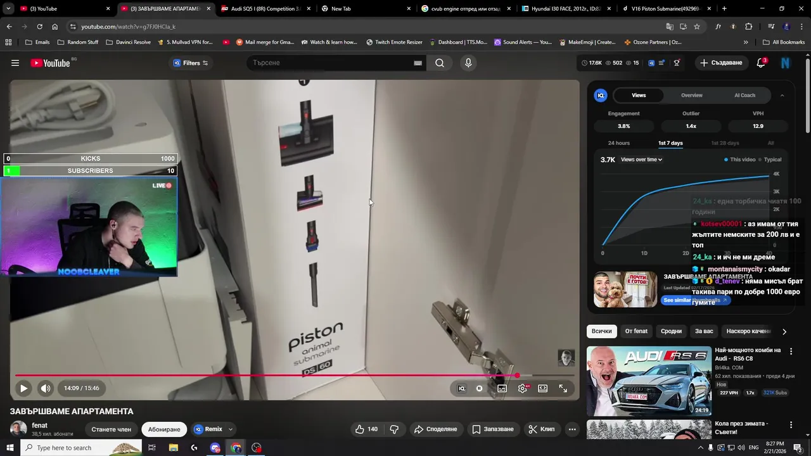Click the Запазване save button
This screenshot has height=456, width=811.
pyautogui.click(x=493, y=429)
